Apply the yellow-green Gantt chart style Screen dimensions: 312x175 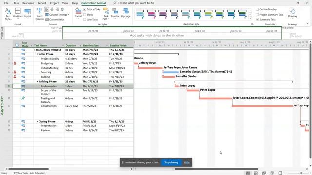click(x=208, y=14)
